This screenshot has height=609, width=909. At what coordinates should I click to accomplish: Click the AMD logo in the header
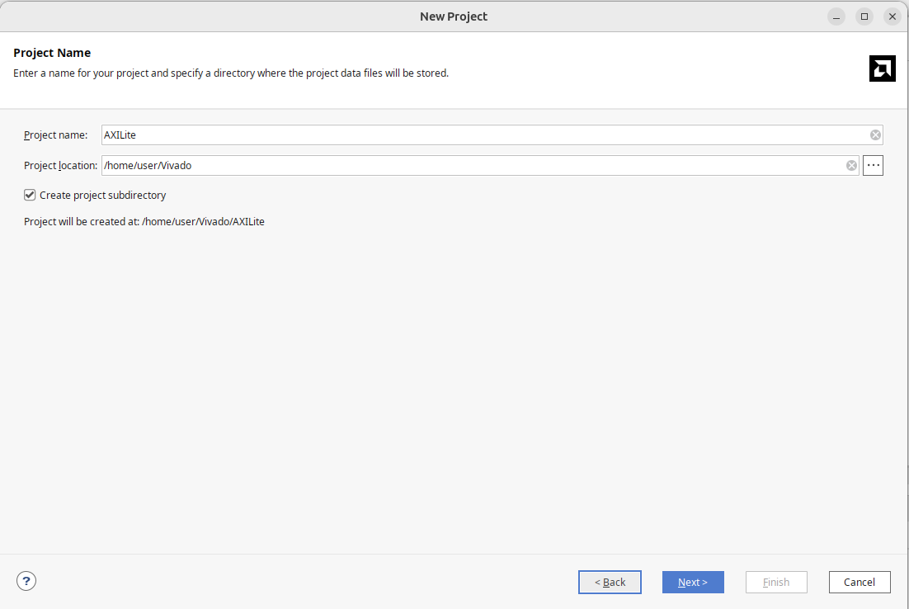click(x=882, y=68)
